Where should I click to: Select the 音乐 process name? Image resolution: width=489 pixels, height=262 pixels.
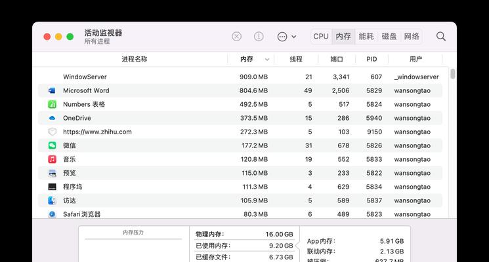(x=69, y=159)
